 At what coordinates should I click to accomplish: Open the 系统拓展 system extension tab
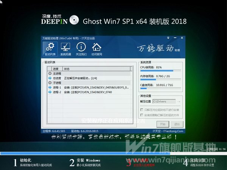click(65, 49)
